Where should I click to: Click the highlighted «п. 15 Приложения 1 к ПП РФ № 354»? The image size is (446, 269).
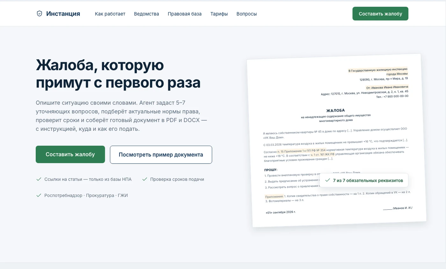pyautogui.click(x=301, y=150)
